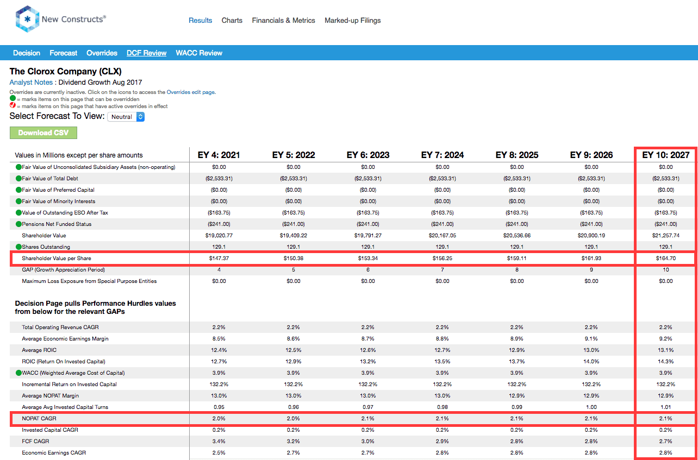The image size is (698, 460).
Task: Click Average Economic Earnings Margin row label
Action: pos(65,339)
